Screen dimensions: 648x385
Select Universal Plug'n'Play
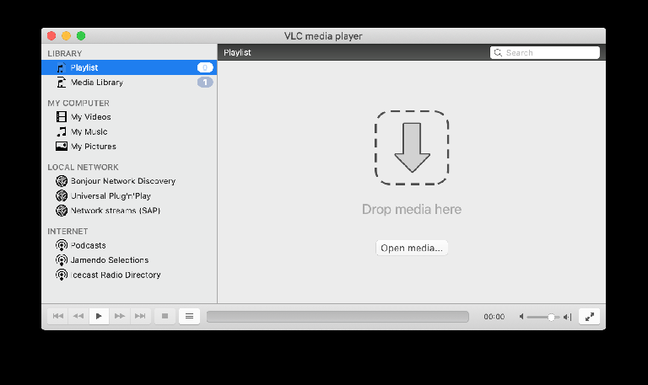[129, 195]
